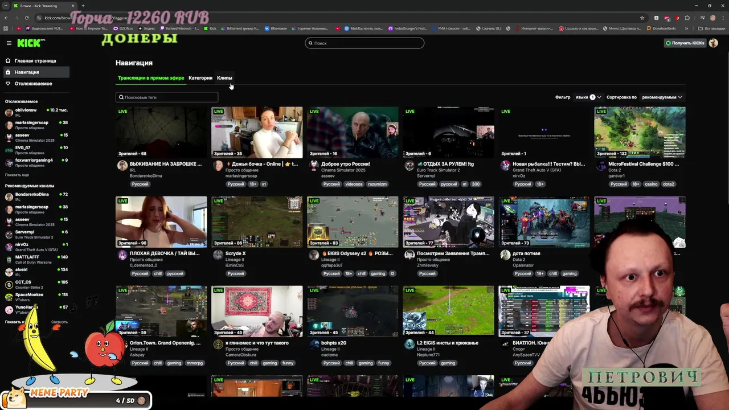This screenshot has height=410, width=729.
Task: Click gantver1 streamer avatar
Action: [600, 166]
